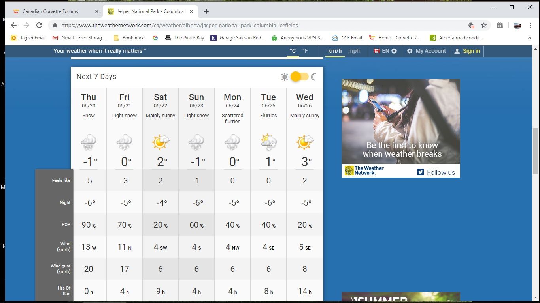Screen dimensions: 540x303
Task: Open the Chrome profile avatar
Action: point(517,25)
